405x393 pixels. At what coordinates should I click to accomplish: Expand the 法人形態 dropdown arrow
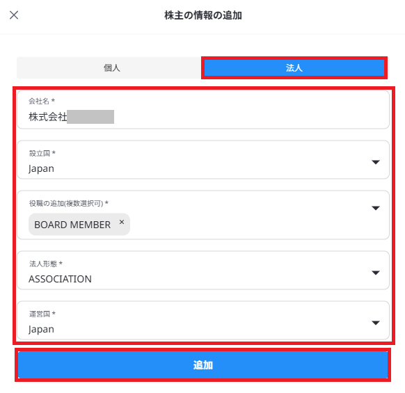click(376, 273)
